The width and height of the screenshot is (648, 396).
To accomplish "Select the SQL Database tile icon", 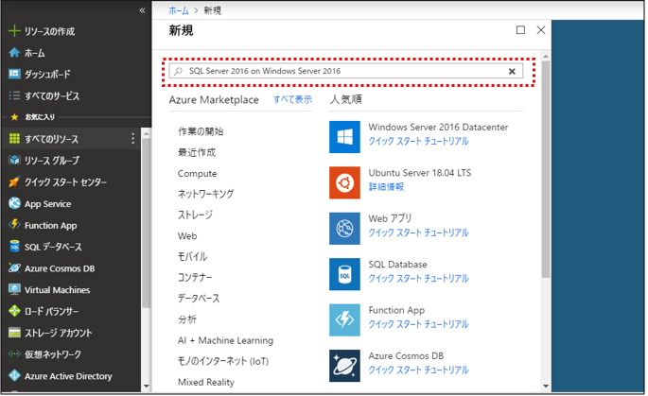I will [345, 275].
